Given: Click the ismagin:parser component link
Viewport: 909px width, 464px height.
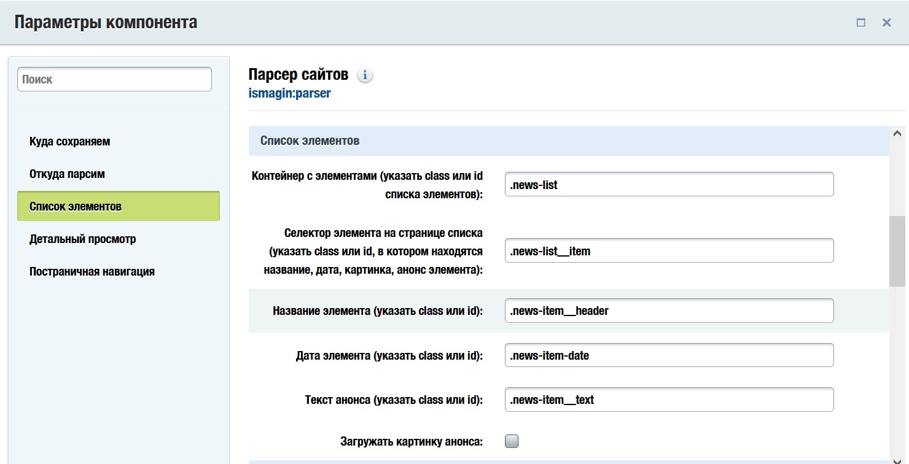Looking at the screenshot, I should (x=289, y=94).
